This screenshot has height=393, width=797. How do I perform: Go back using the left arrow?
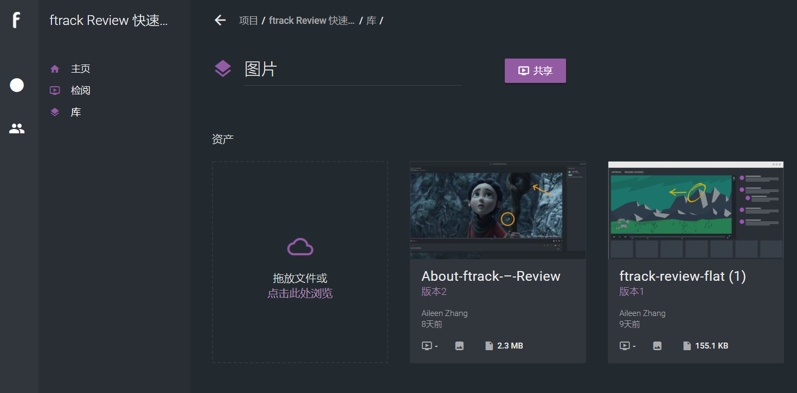[220, 21]
